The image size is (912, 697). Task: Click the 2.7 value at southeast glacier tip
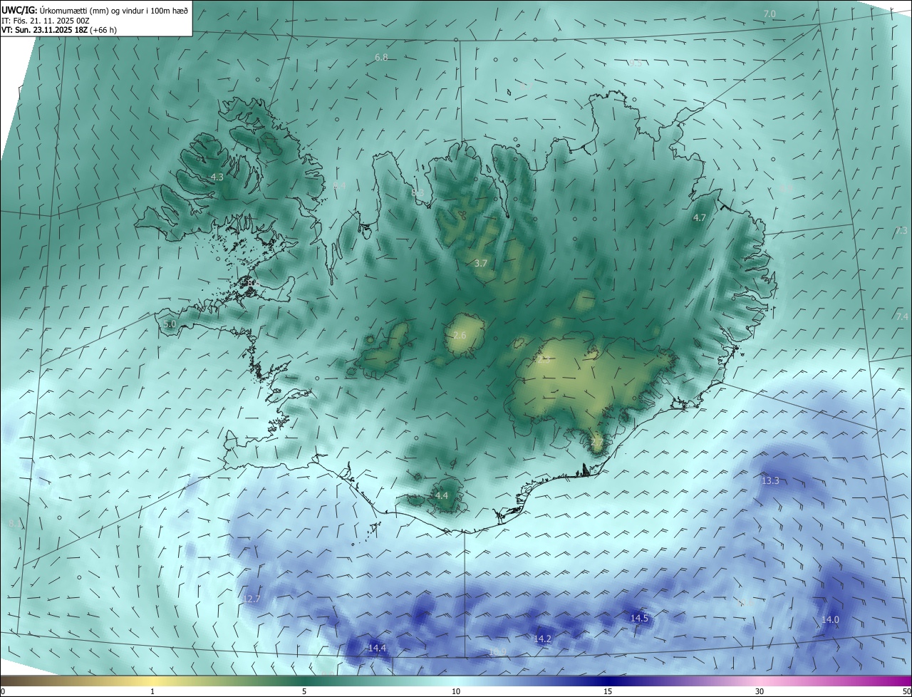coord(597,443)
